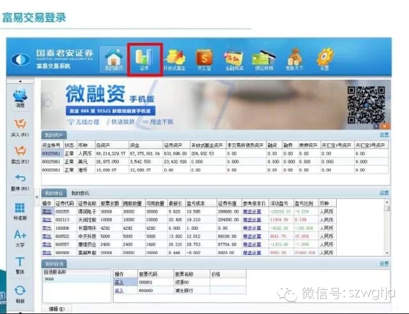Open the 设置 gear icon in top bar

click(325, 60)
